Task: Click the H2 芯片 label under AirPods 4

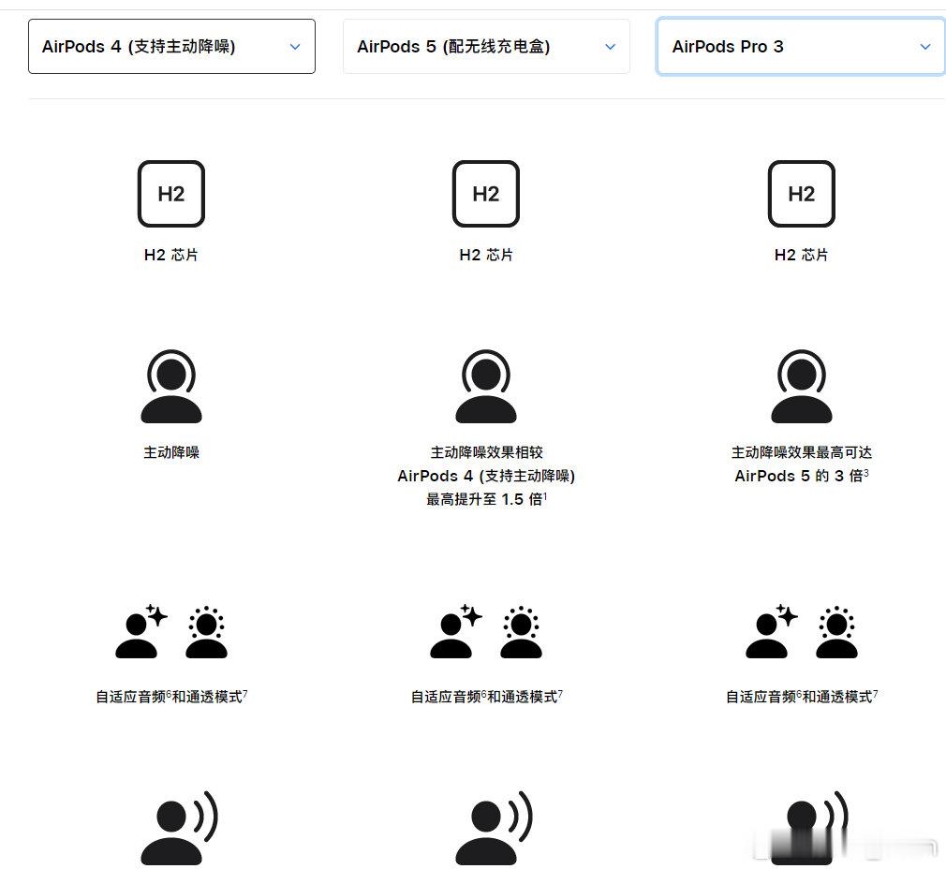Action: pyautogui.click(x=171, y=255)
